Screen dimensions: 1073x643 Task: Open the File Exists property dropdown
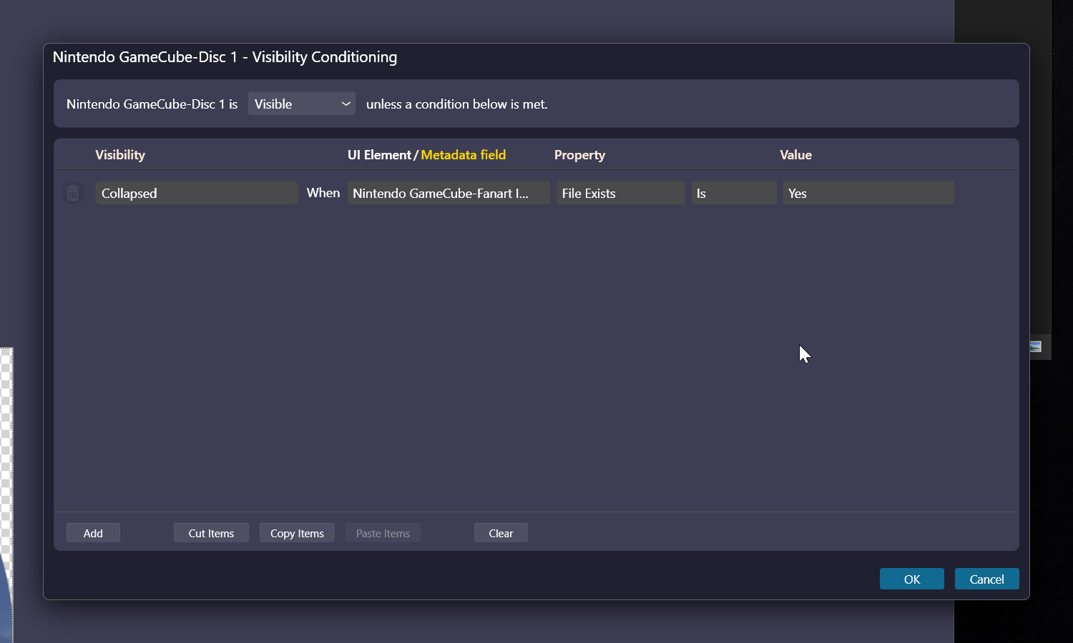click(x=620, y=193)
